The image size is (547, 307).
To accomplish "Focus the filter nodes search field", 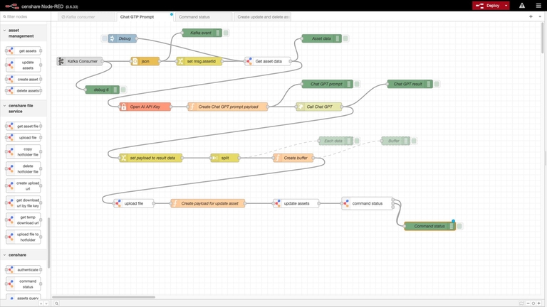I will click(25, 17).
